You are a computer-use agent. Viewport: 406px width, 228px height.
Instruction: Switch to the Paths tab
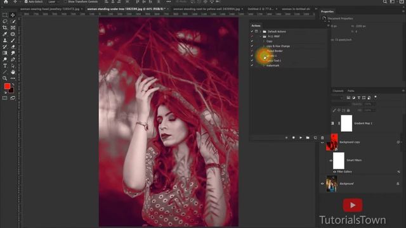(351, 91)
